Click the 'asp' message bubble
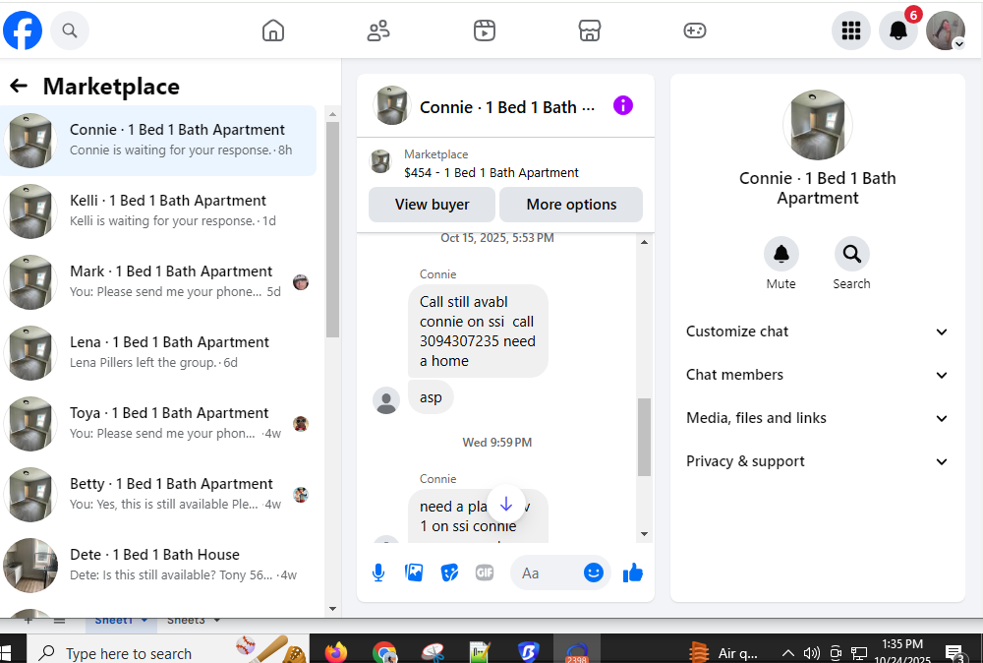 (431, 397)
